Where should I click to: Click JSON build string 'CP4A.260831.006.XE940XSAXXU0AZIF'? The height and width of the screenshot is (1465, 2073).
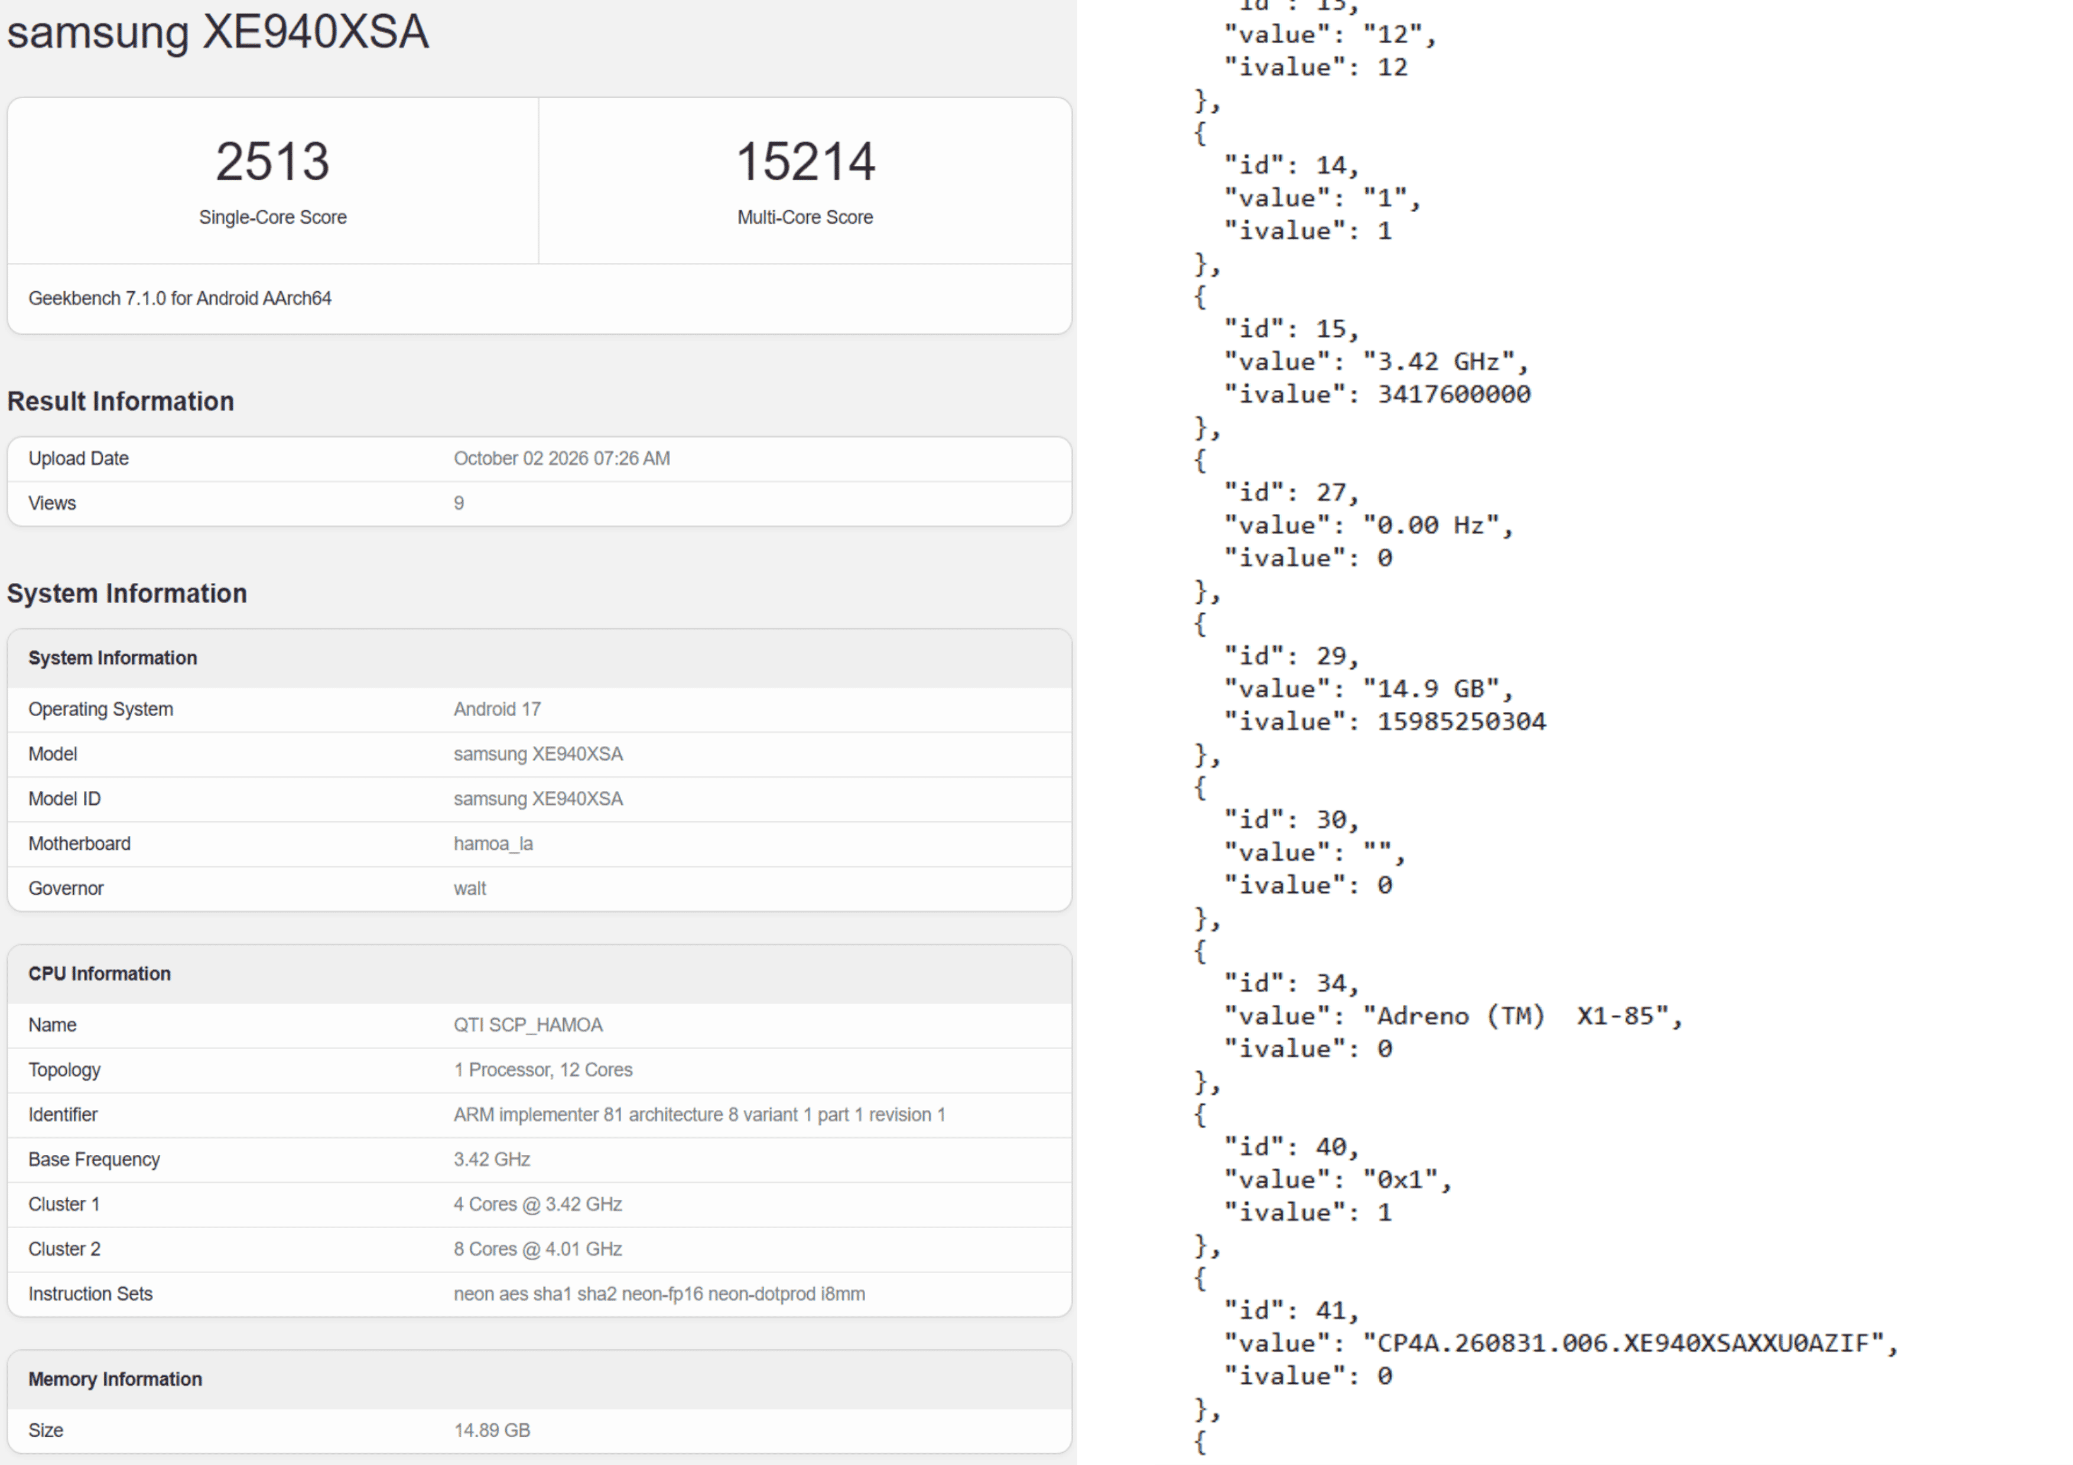[1623, 1344]
